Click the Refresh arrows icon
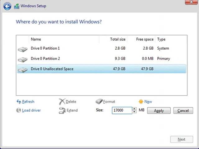199x149 pixels. point(18,102)
